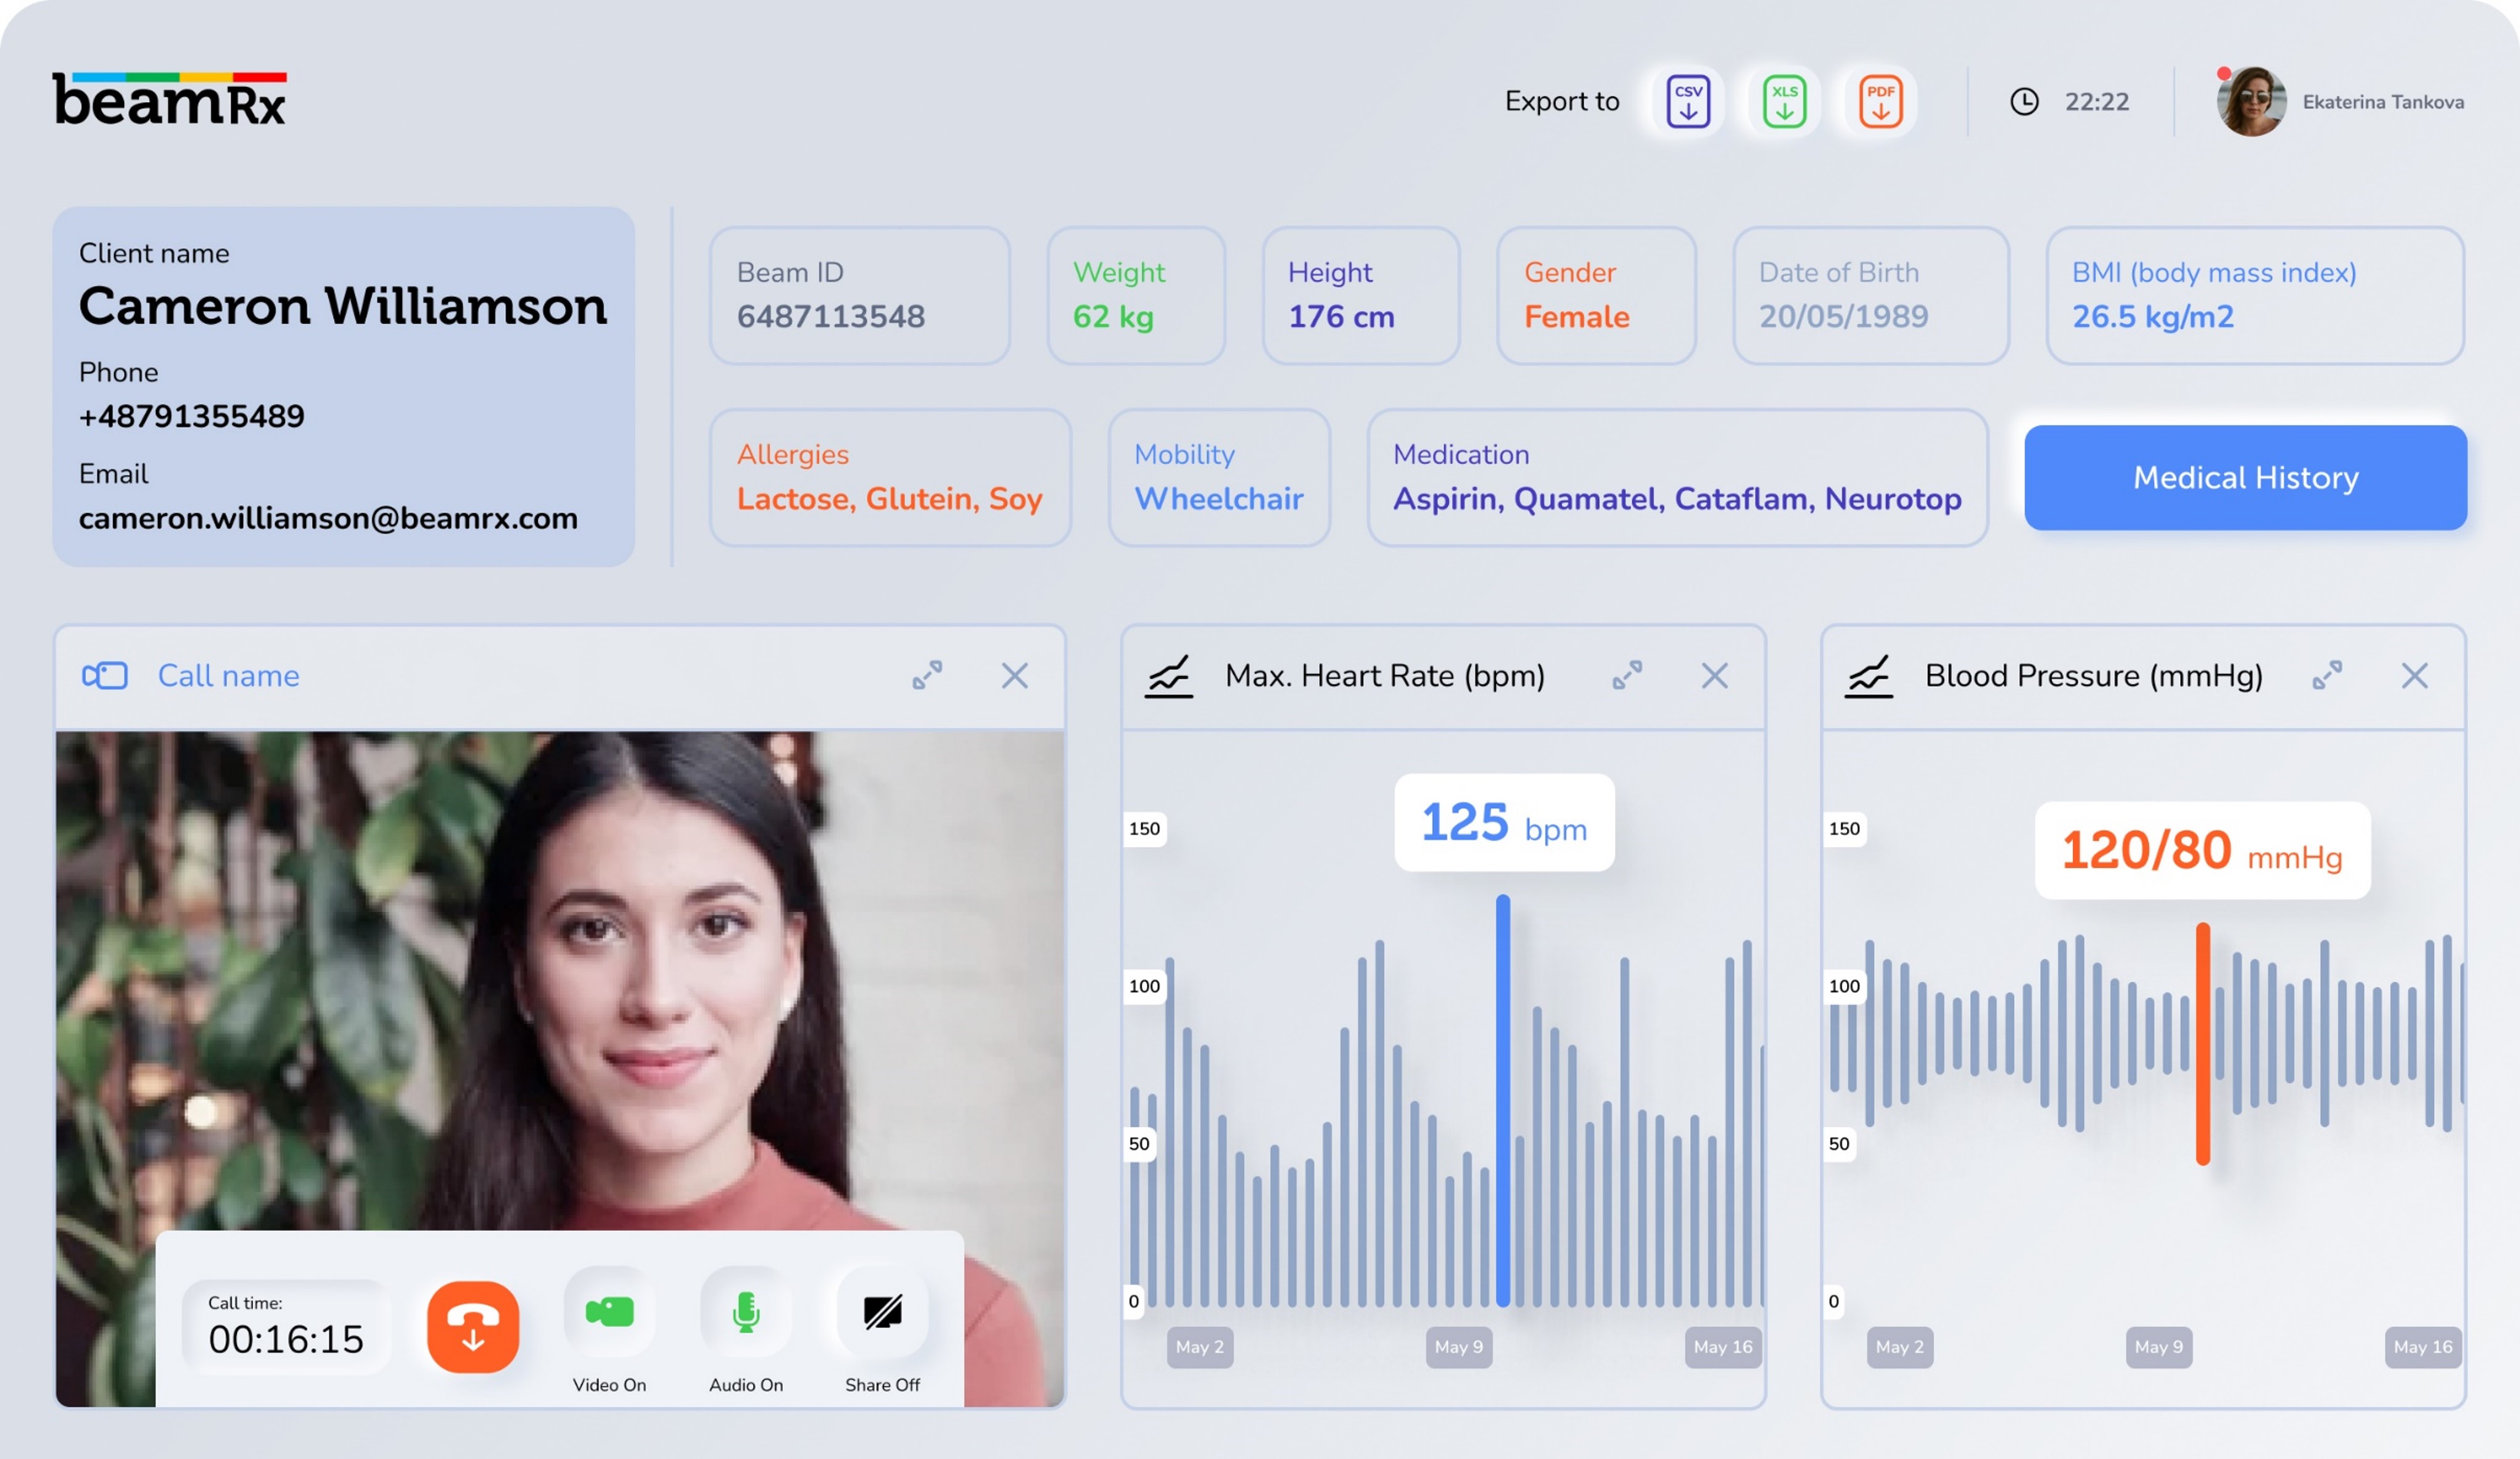Export data to PDF file
The image size is (2520, 1459).
1880,101
